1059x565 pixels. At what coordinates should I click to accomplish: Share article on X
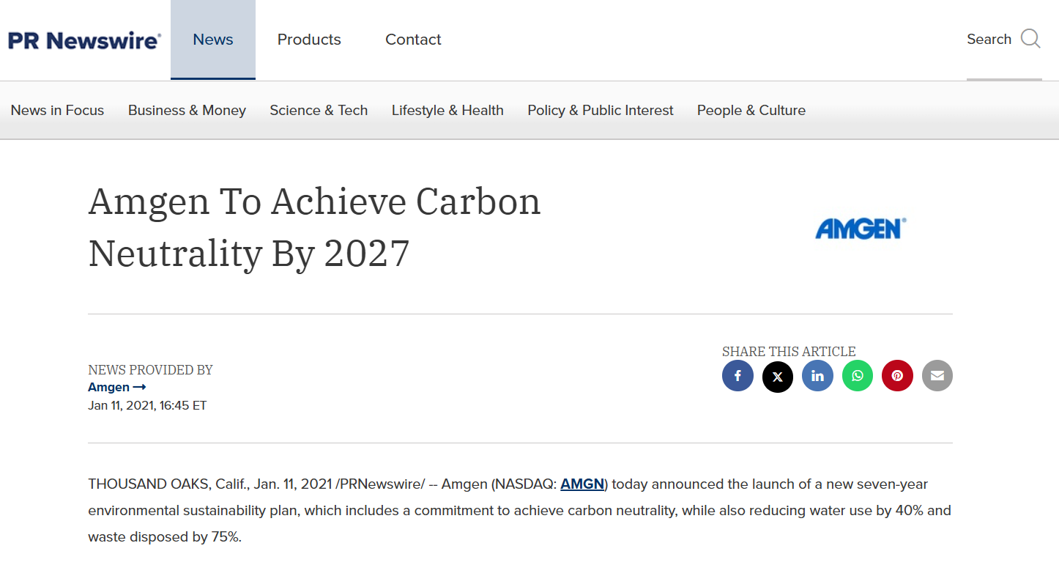pos(778,377)
